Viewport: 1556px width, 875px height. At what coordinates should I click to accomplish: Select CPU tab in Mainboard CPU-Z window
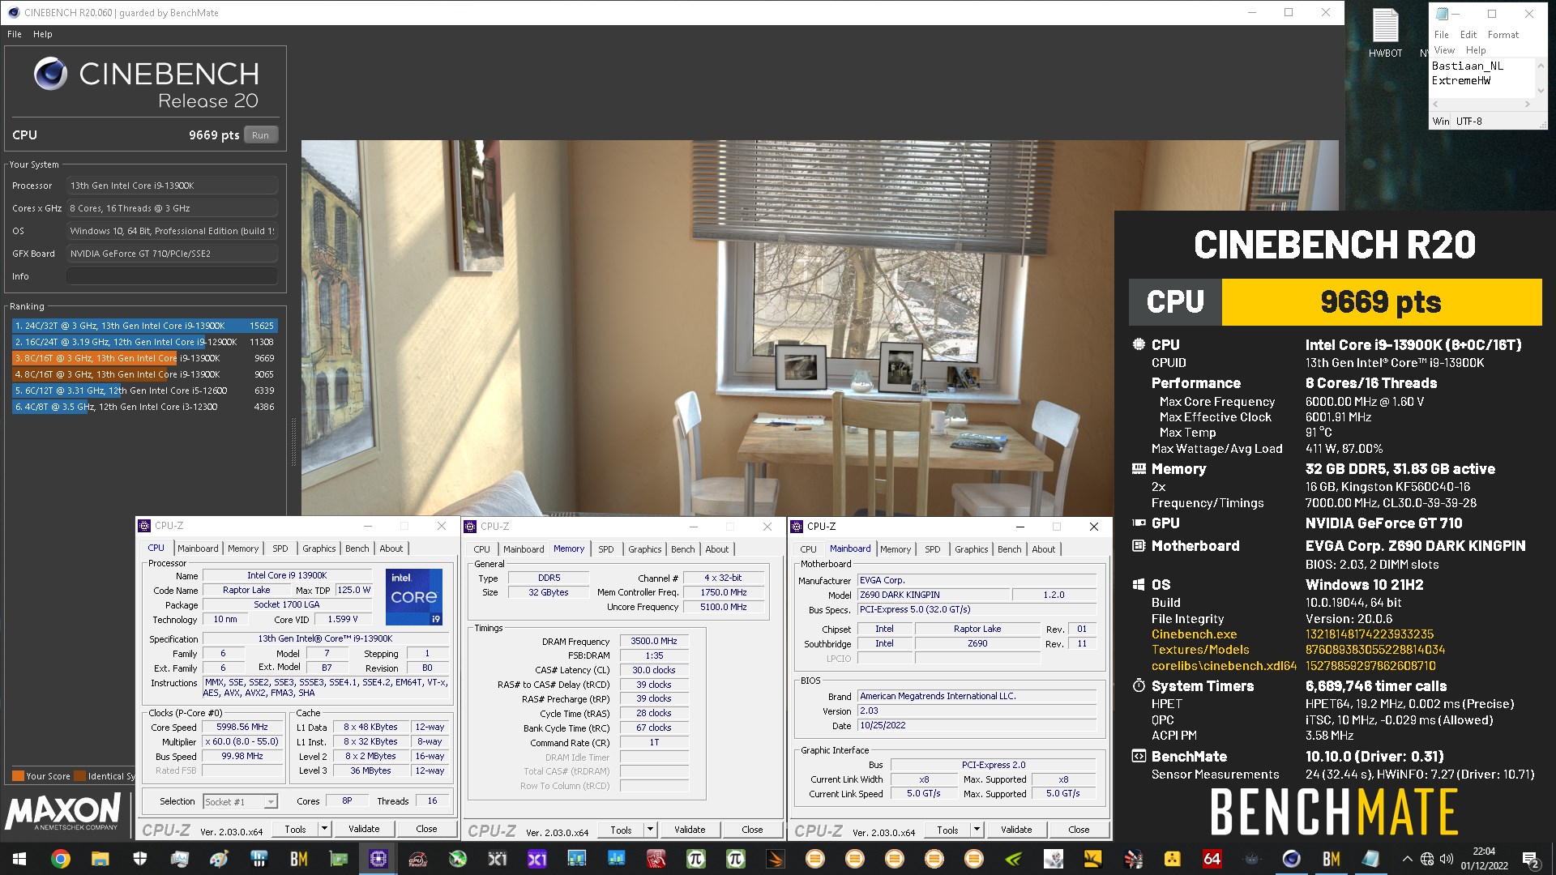click(x=808, y=549)
